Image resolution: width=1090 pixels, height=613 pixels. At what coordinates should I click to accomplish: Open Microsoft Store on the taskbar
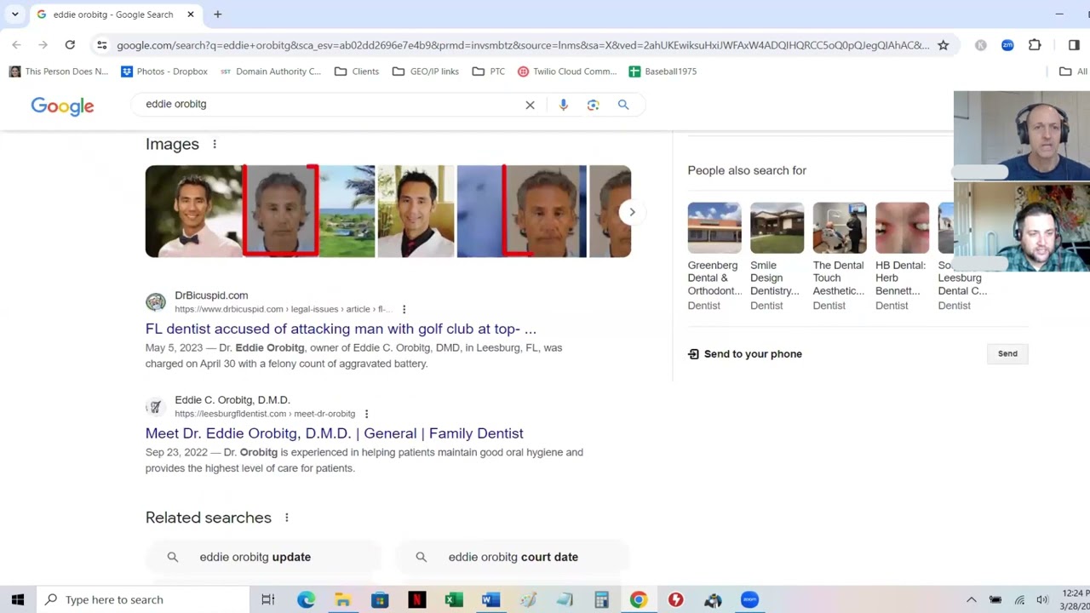(380, 599)
